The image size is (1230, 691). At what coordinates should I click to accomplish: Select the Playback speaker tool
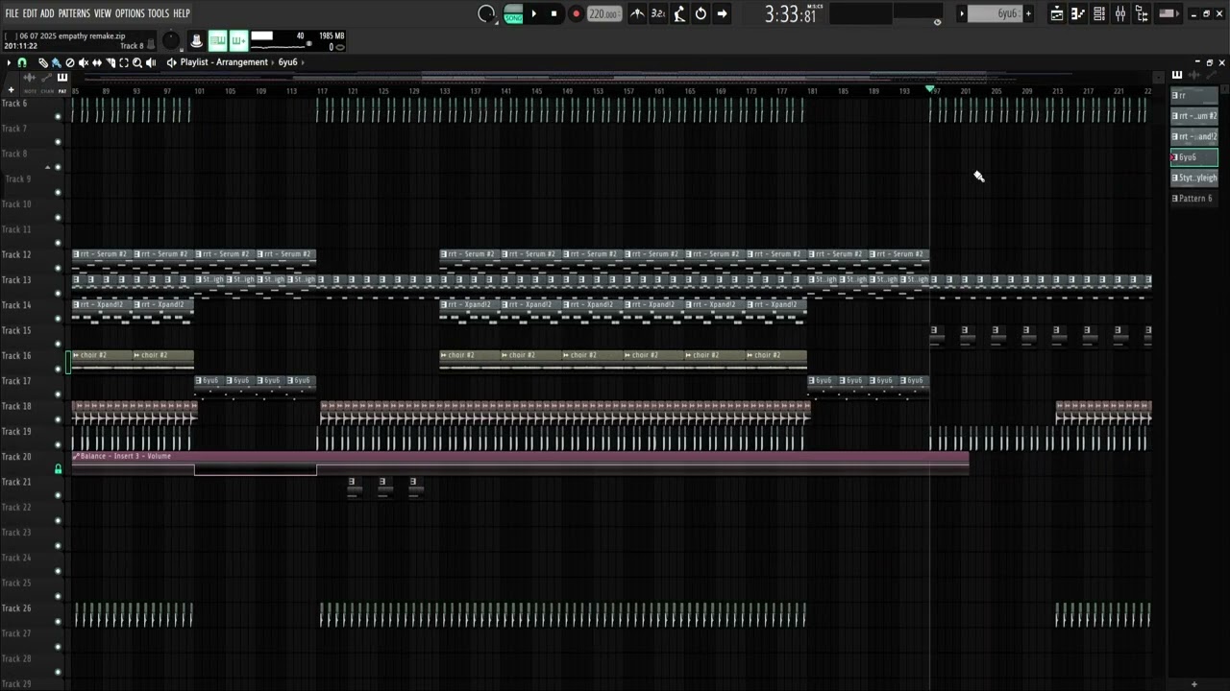[151, 62]
